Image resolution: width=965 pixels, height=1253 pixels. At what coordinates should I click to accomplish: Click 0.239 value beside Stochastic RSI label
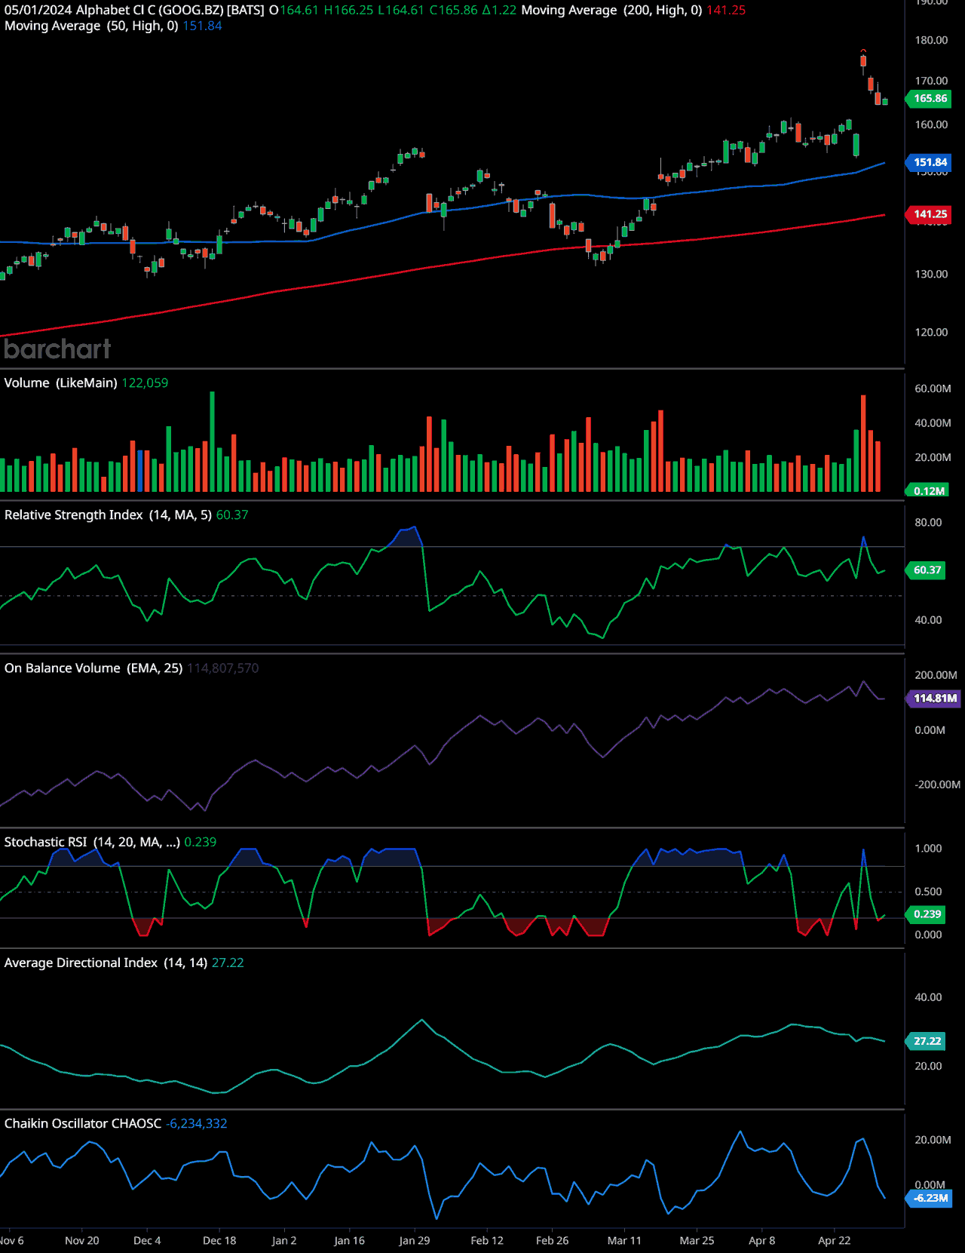pyautogui.click(x=201, y=842)
